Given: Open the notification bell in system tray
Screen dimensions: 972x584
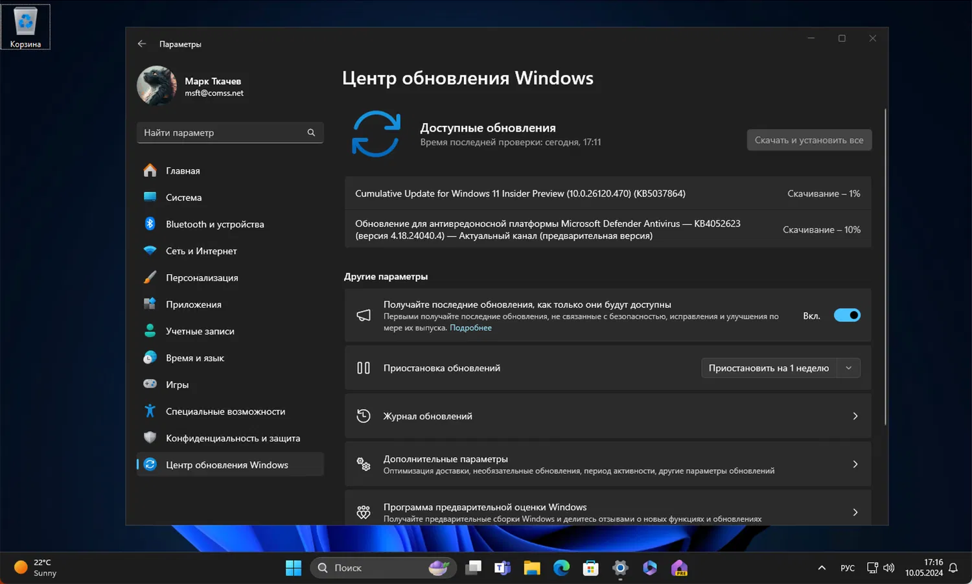Looking at the screenshot, I should [953, 568].
